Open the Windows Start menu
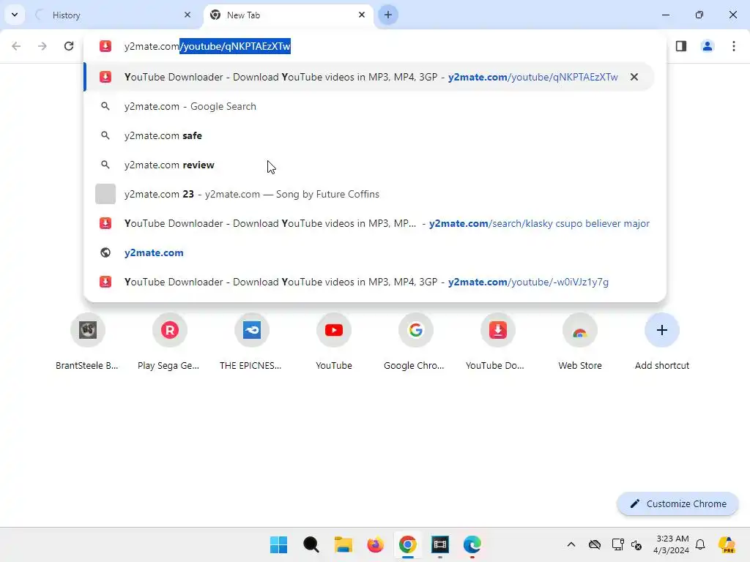Viewport: 750px width, 562px height. [278, 544]
